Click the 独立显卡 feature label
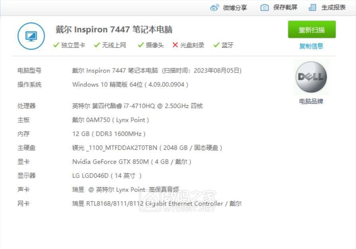 click(73, 45)
